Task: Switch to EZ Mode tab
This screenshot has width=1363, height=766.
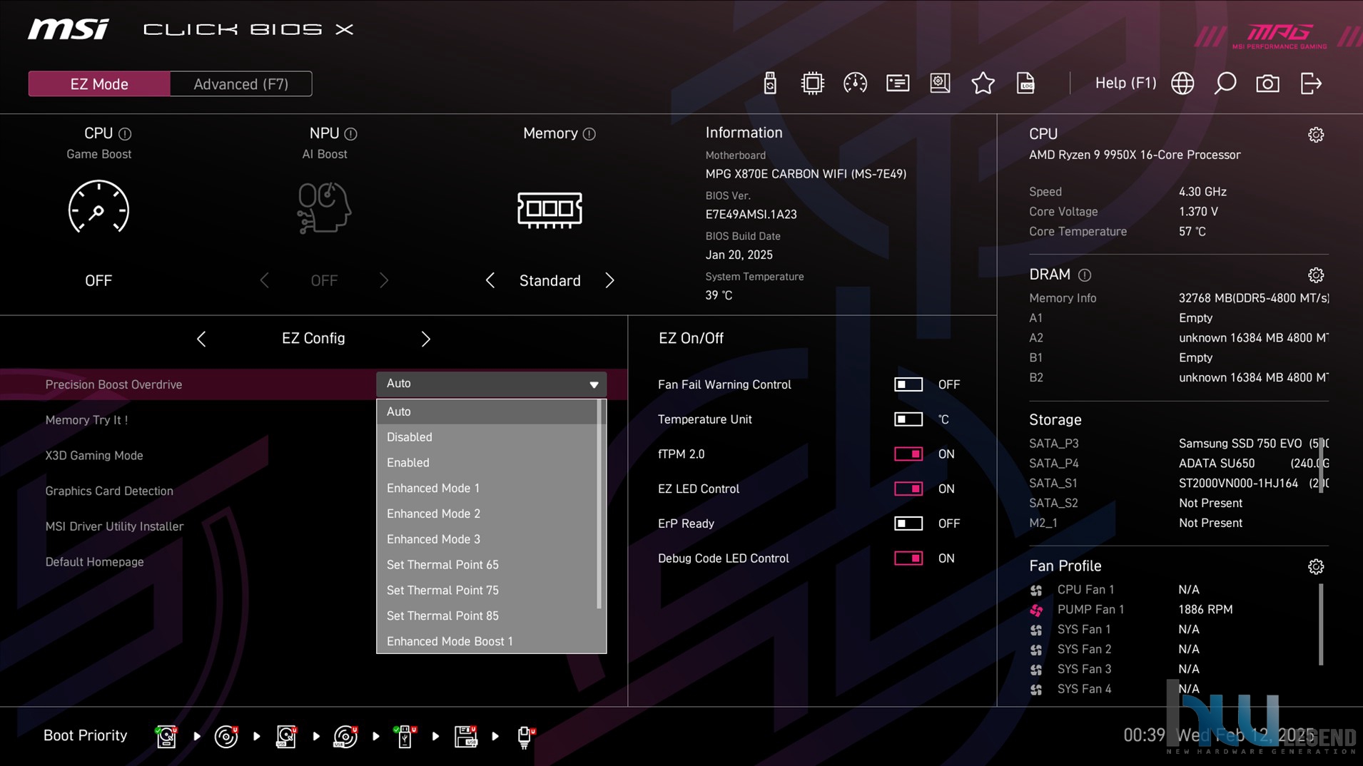Action: [x=99, y=84]
